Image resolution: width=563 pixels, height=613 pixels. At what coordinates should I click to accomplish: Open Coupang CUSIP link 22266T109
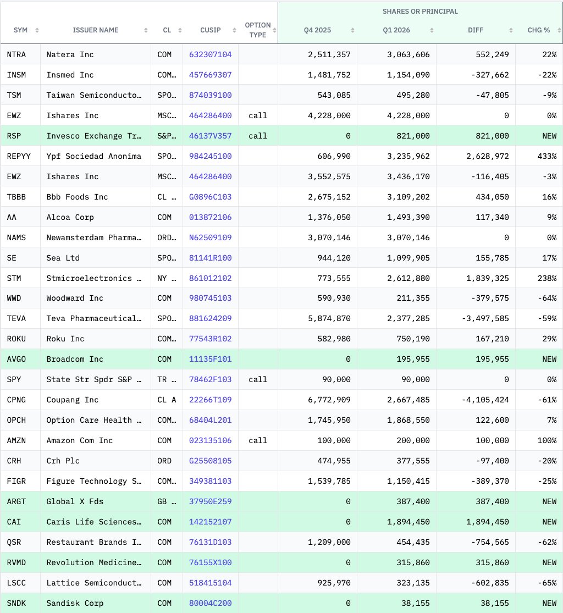pos(211,400)
